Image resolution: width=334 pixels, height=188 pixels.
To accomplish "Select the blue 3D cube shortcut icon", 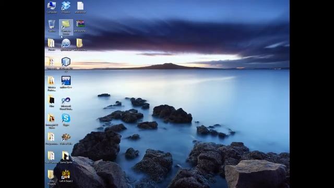I will coord(66,62).
